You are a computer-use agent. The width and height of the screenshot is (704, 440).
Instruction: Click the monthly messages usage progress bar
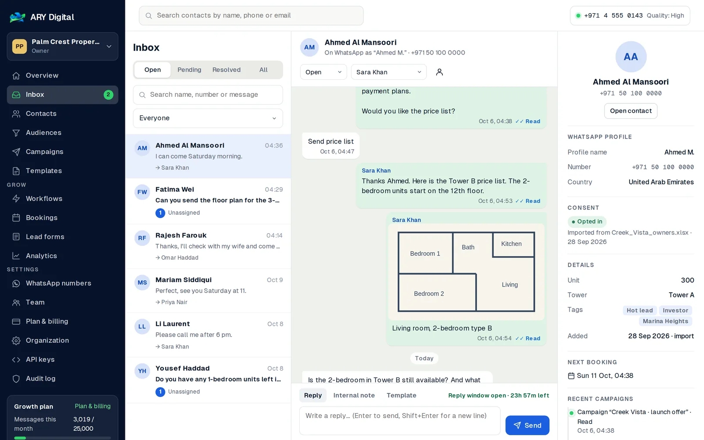[62, 438]
